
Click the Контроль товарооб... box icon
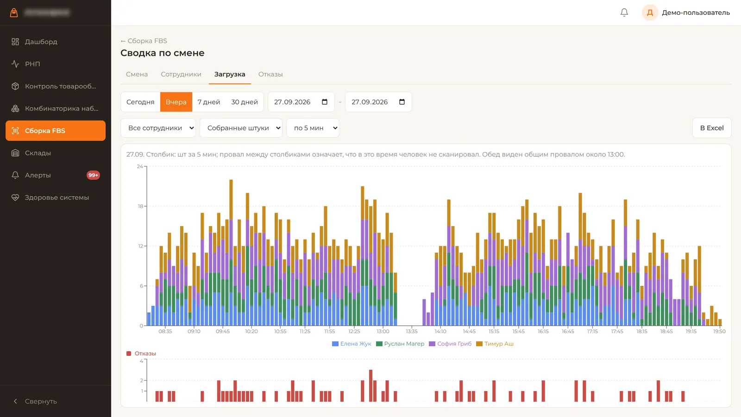15,86
